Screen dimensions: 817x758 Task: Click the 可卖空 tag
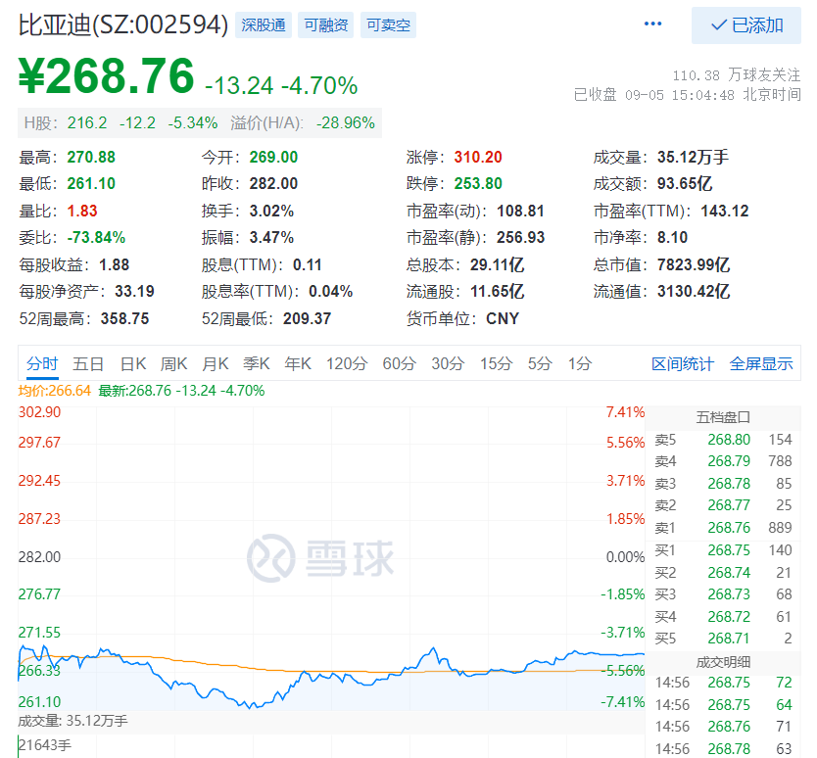(388, 25)
